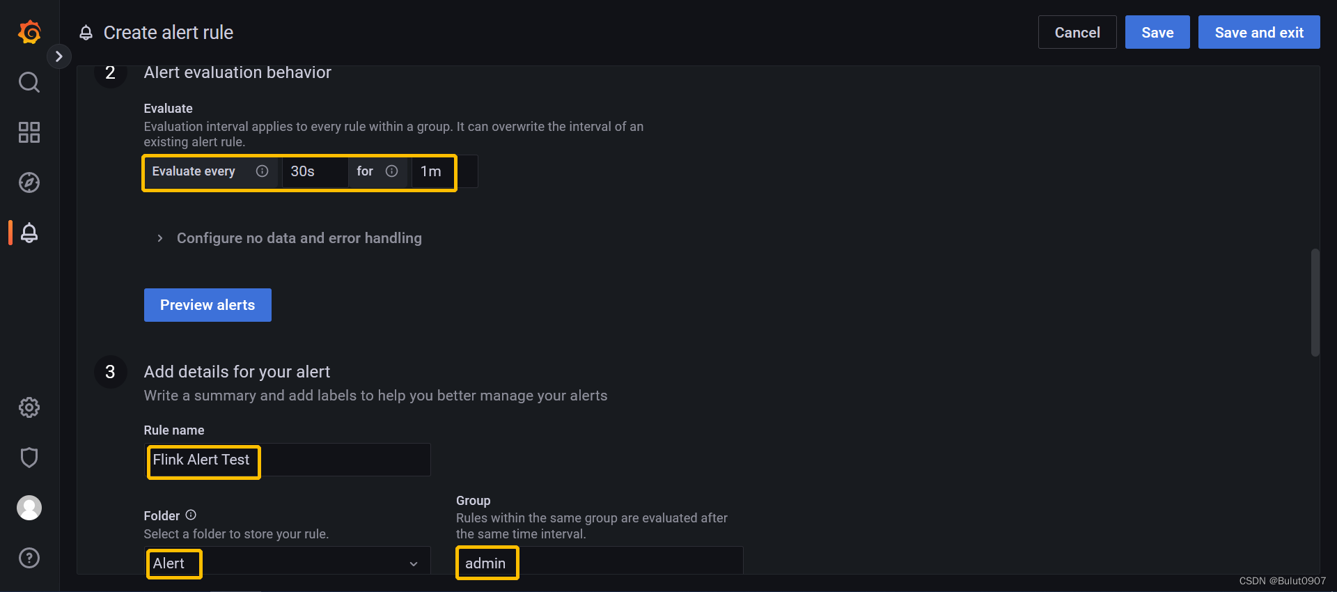Open Help via the question mark icon

coord(29,557)
